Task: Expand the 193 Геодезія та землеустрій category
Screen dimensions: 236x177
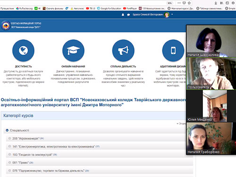Action: coord(9,154)
